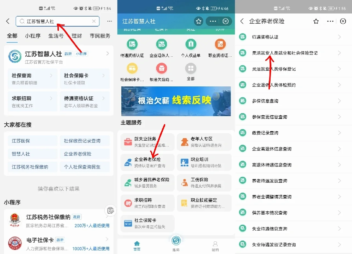Expand the 灵活就业人员就业和社会保险登记 row chevron
The height and width of the screenshot is (254, 352).
point(340,53)
